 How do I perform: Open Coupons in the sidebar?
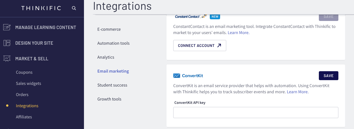coord(24,72)
